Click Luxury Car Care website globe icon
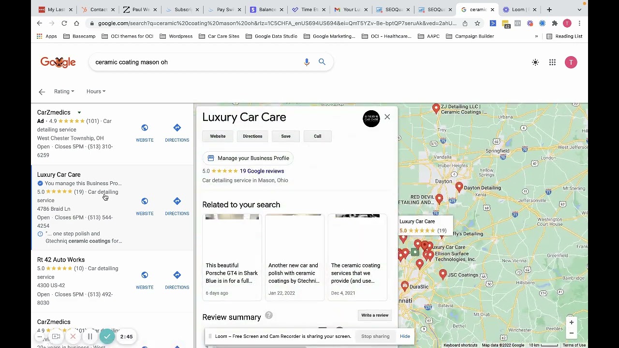The width and height of the screenshot is (619, 348). [x=145, y=202]
